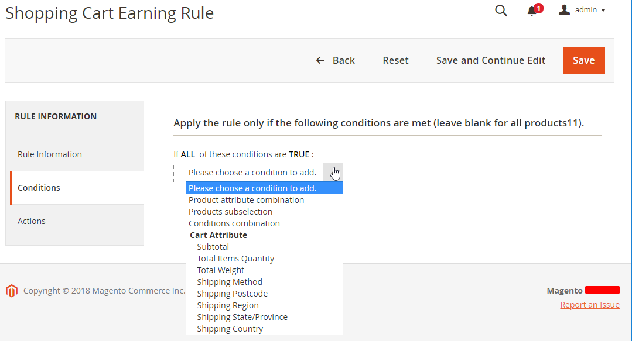The width and height of the screenshot is (632, 341).
Task: Open the Actions tab
Action: tap(32, 221)
